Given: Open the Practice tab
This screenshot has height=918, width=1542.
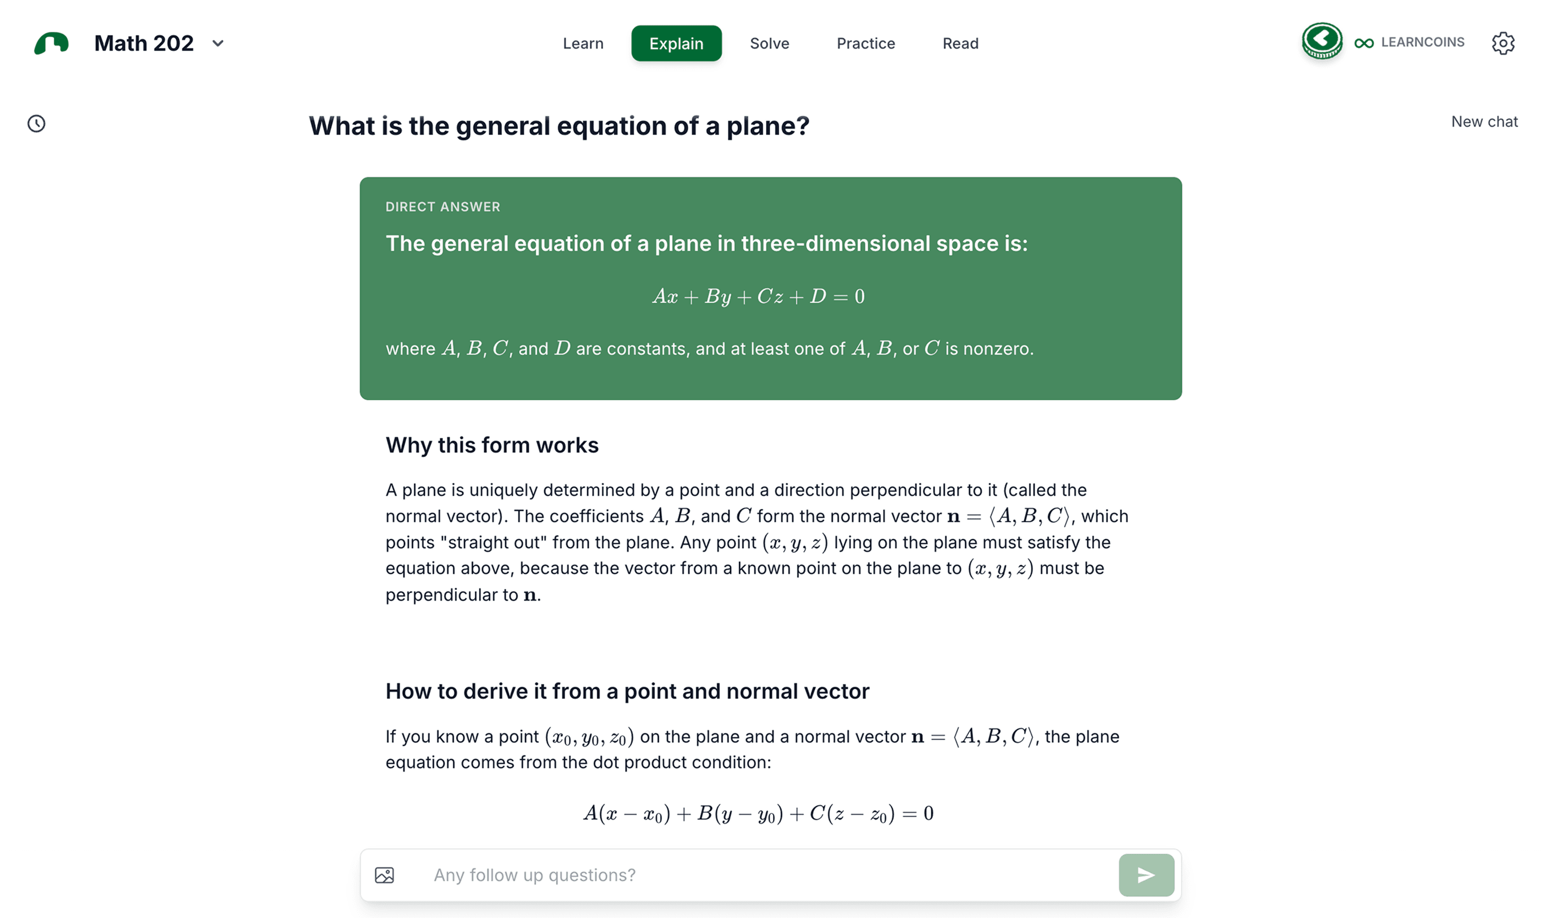Looking at the screenshot, I should [x=866, y=43].
